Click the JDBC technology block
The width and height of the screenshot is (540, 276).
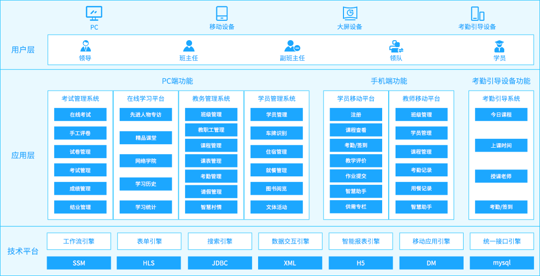220,263
